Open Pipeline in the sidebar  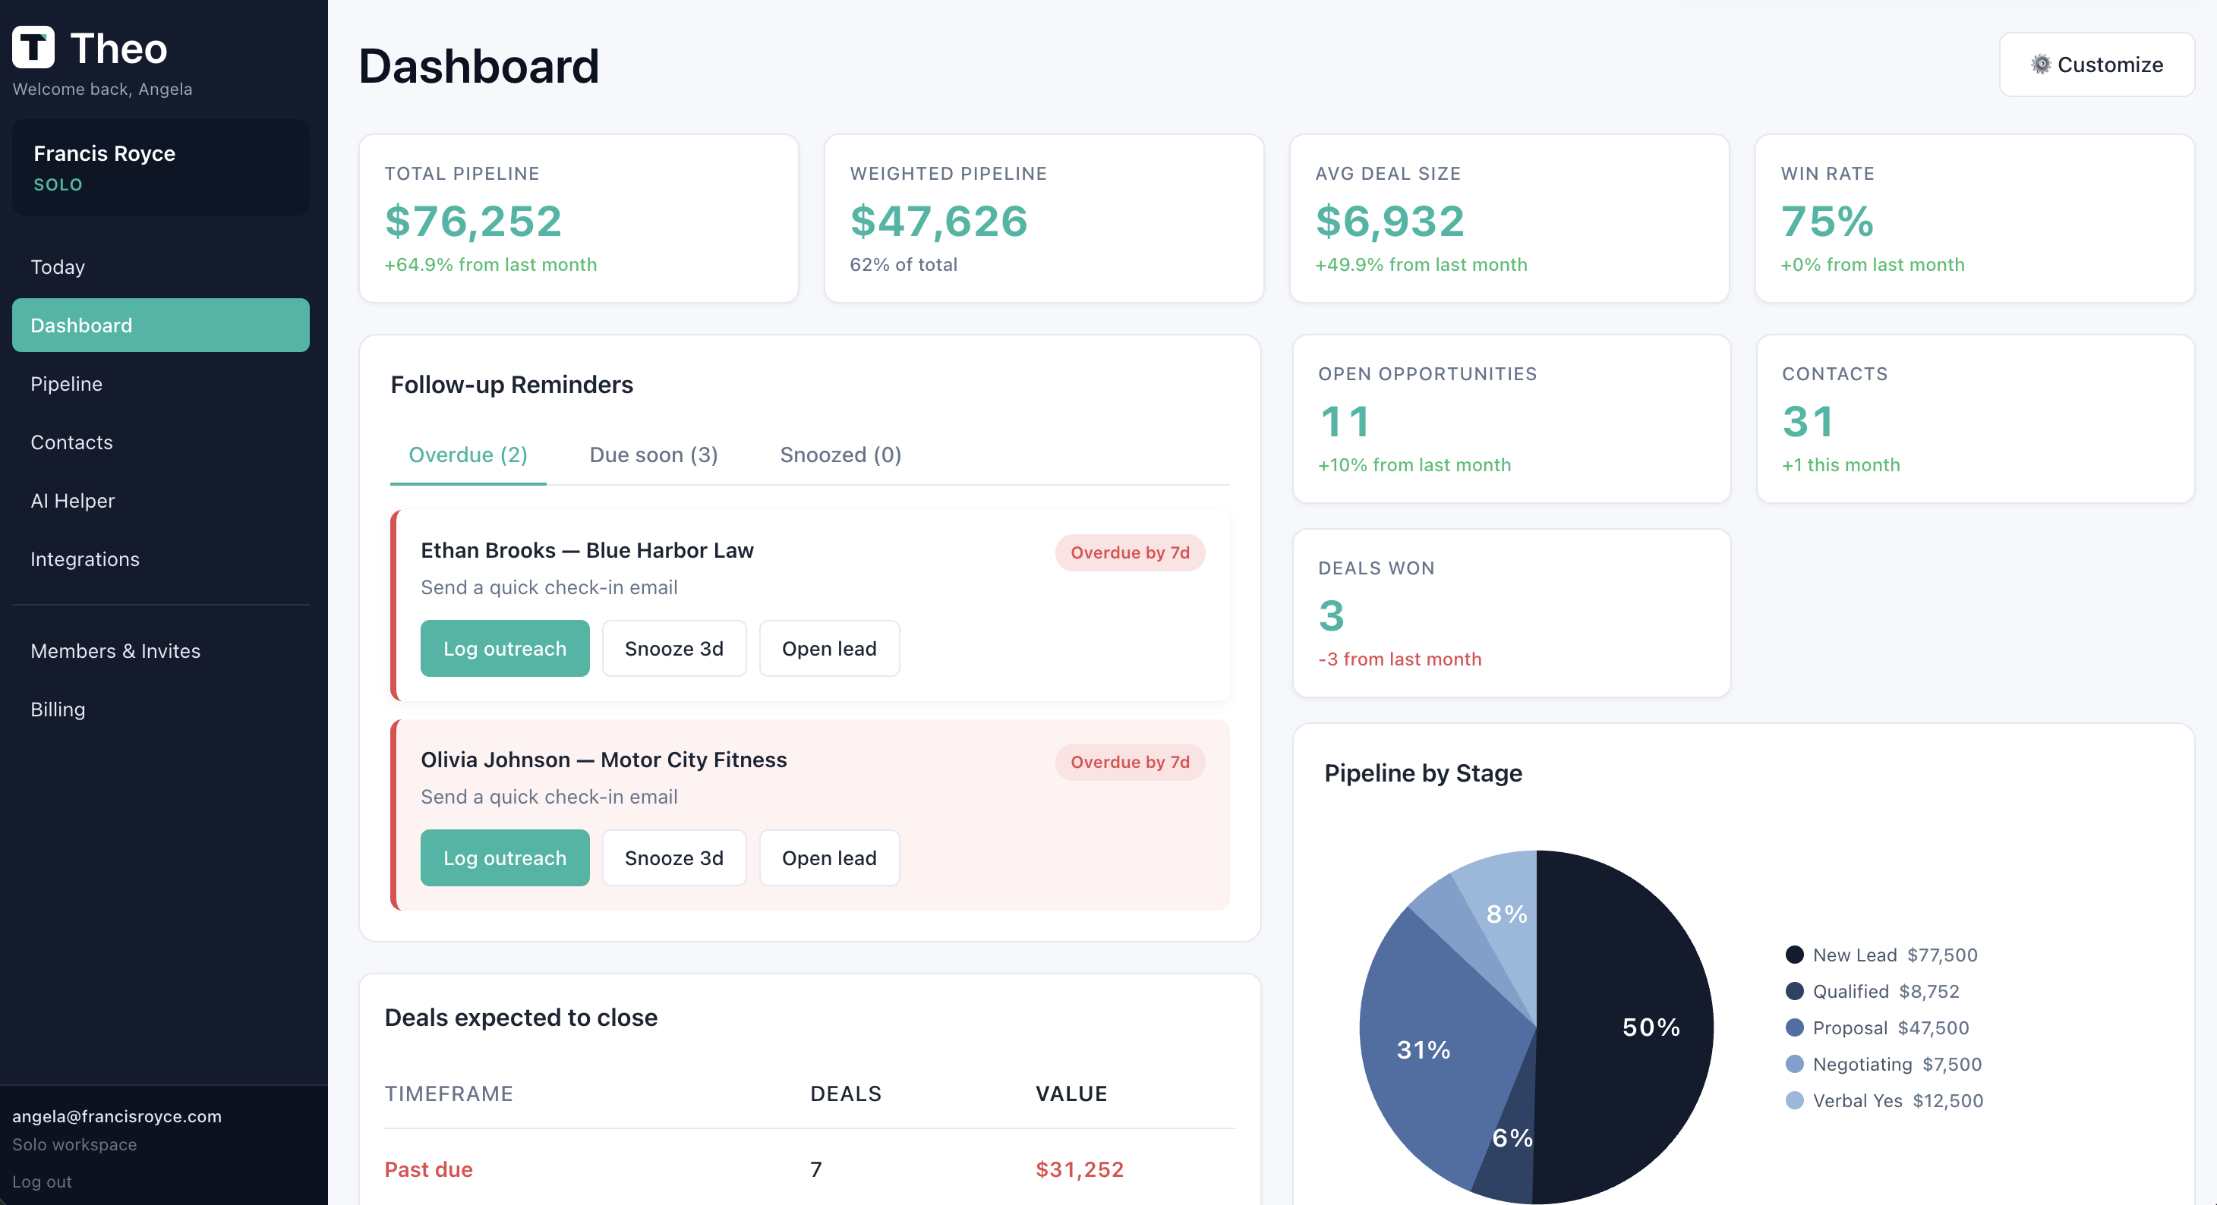pos(66,384)
